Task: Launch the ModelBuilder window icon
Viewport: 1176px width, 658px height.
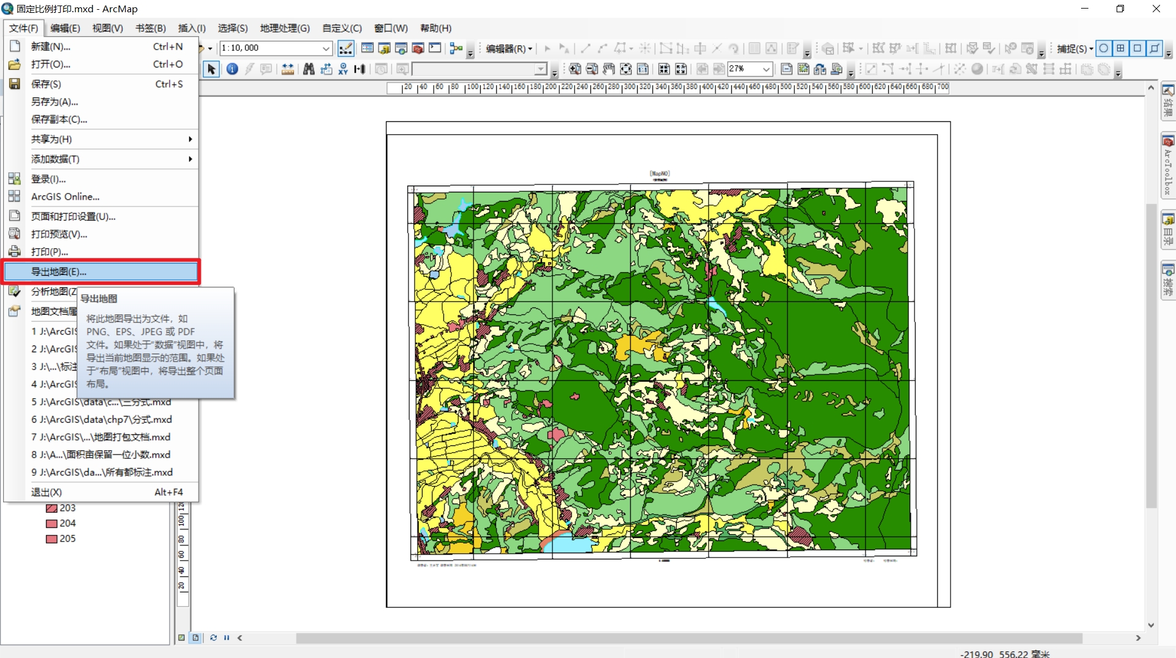Action: click(456, 48)
